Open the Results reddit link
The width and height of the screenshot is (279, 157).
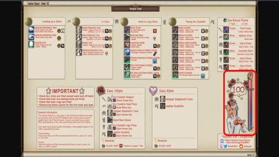[65, 145]
